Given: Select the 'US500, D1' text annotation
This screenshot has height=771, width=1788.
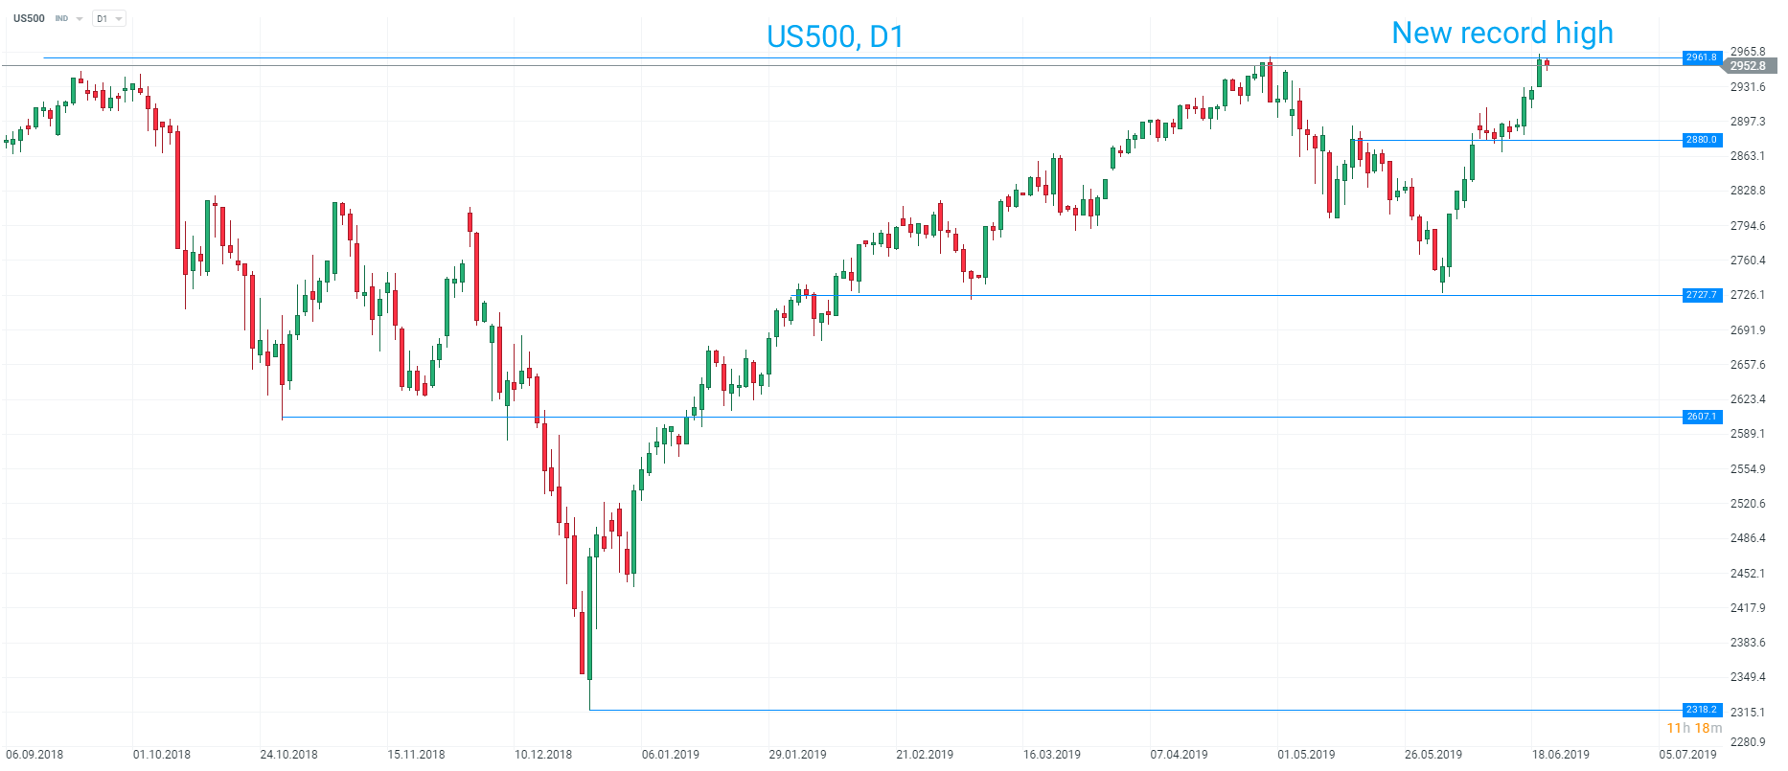Looking at the screenshot, I should [x=835, y=36].
